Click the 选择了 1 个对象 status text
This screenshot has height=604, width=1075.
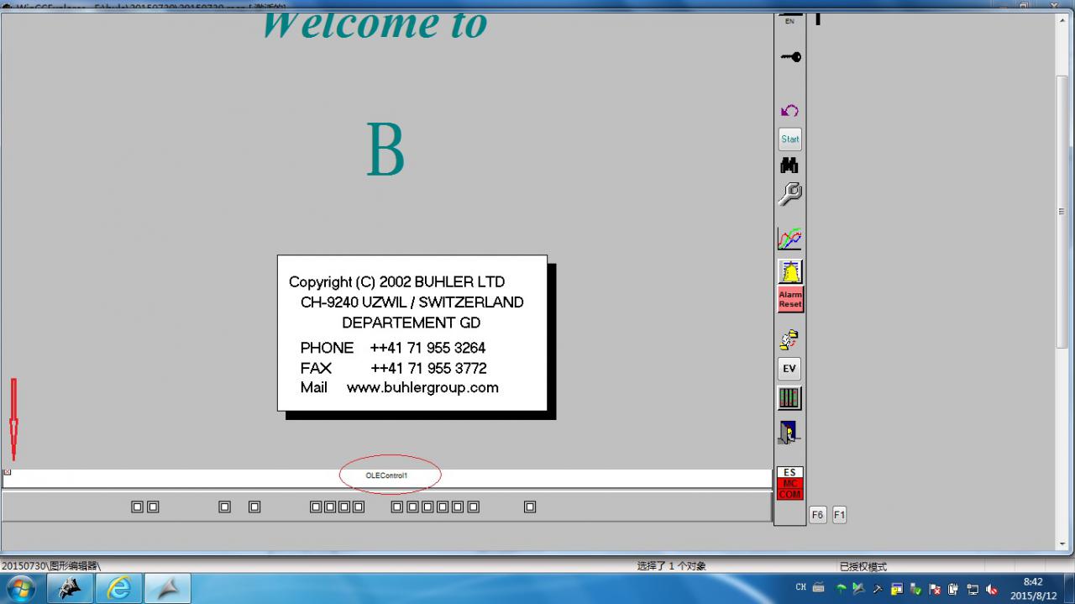pos(671,566)
